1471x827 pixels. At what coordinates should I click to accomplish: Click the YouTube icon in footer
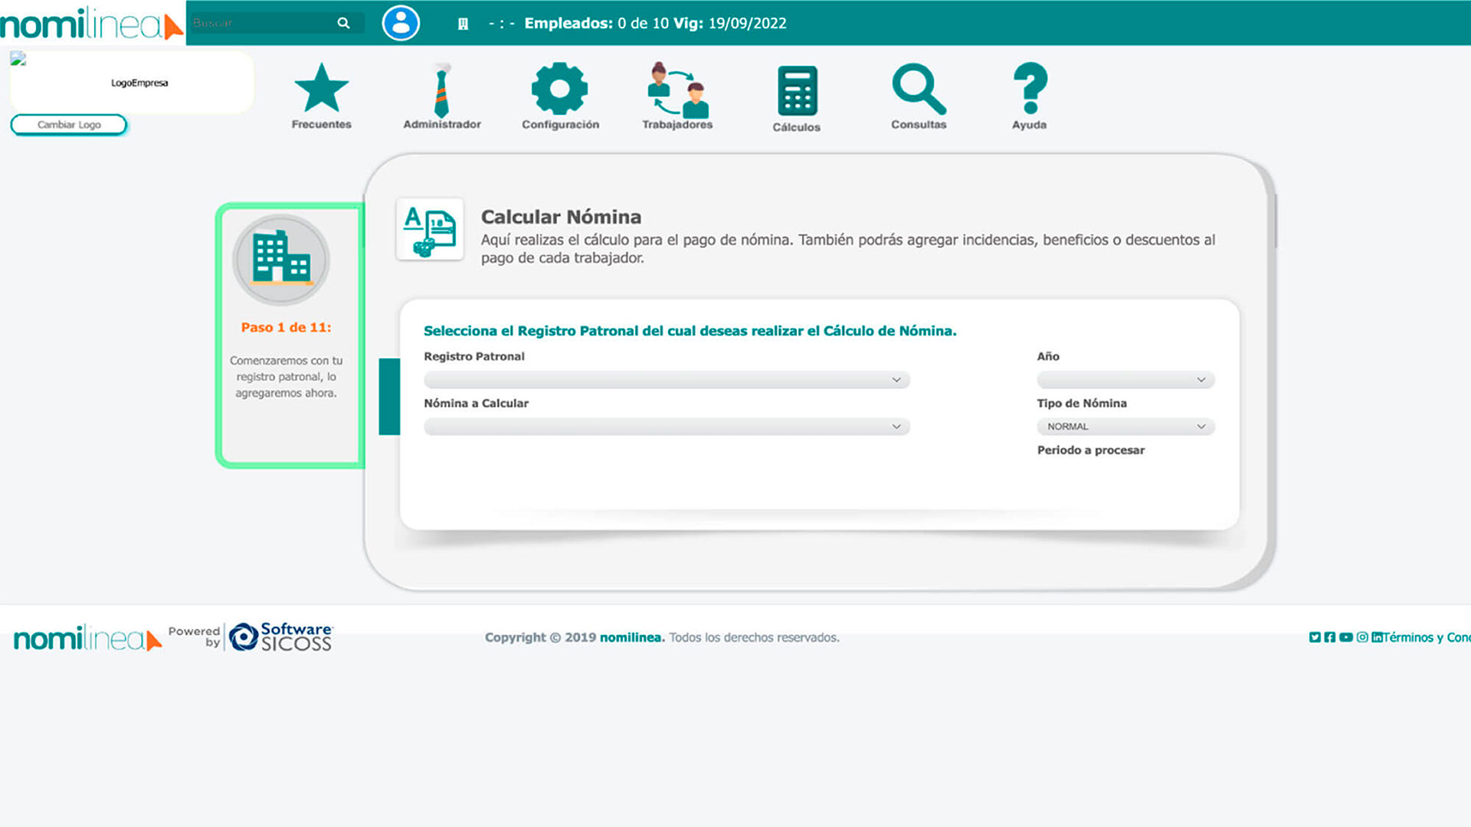click(x=1345, y=637)
